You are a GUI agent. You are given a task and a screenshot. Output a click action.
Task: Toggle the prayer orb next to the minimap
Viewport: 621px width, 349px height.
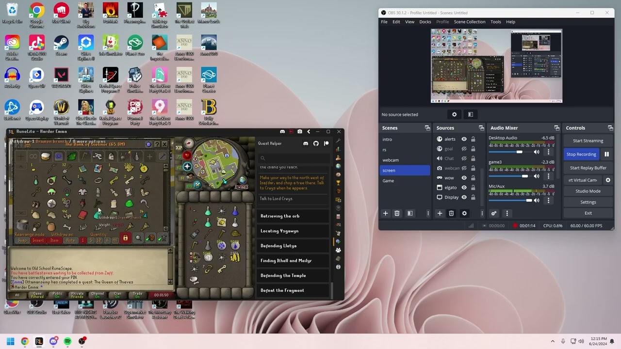pyautogui.click(x=187, y=167)
